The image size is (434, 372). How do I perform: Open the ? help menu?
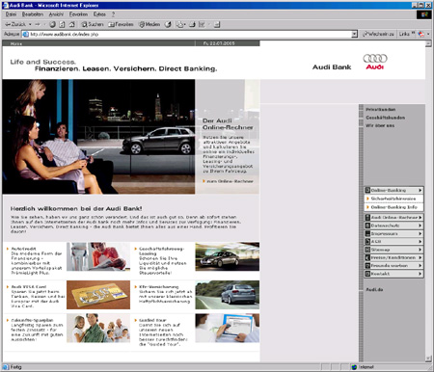pyautogui.click(x=113, y=14)
